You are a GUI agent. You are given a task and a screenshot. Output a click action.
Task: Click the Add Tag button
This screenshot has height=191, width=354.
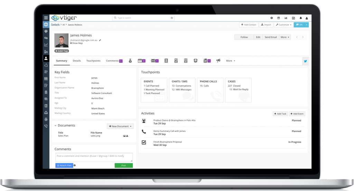62,51
